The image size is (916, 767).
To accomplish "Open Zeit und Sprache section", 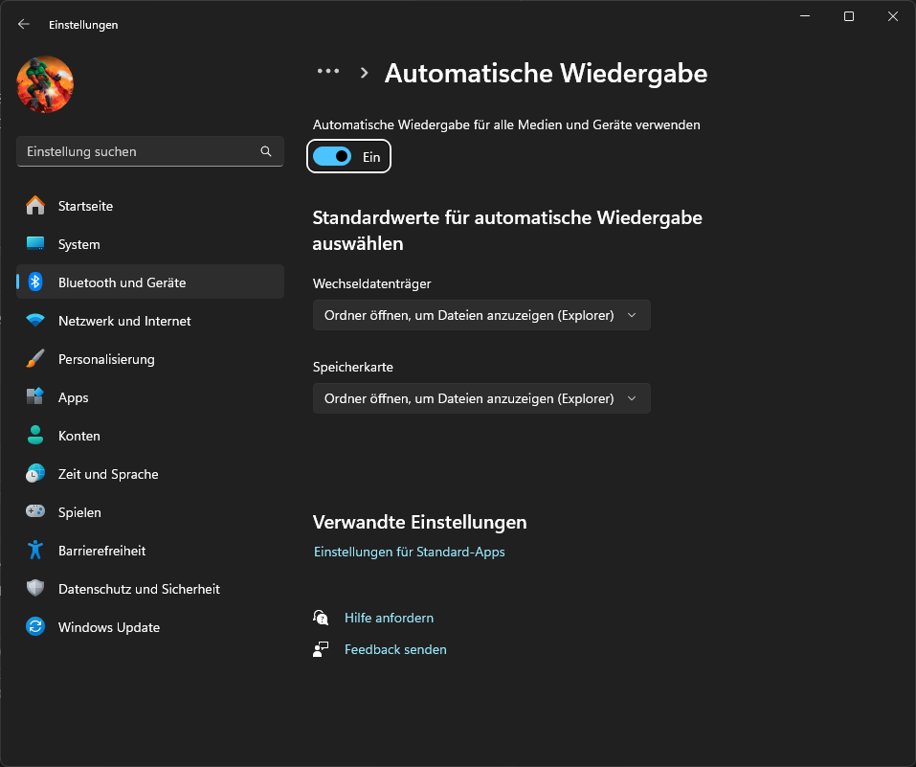I will [108, 474].
